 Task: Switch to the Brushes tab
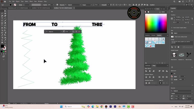(x=153, y=35)
